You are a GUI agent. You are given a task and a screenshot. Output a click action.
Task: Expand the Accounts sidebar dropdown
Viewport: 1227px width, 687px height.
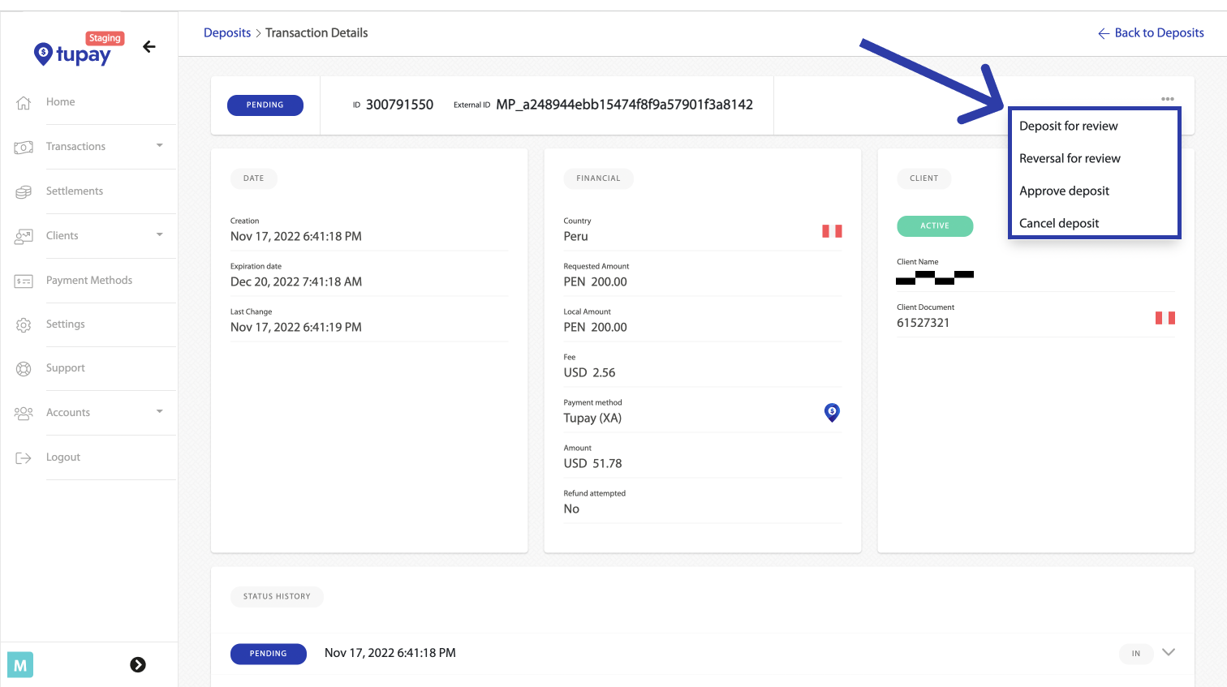(159, 412)
